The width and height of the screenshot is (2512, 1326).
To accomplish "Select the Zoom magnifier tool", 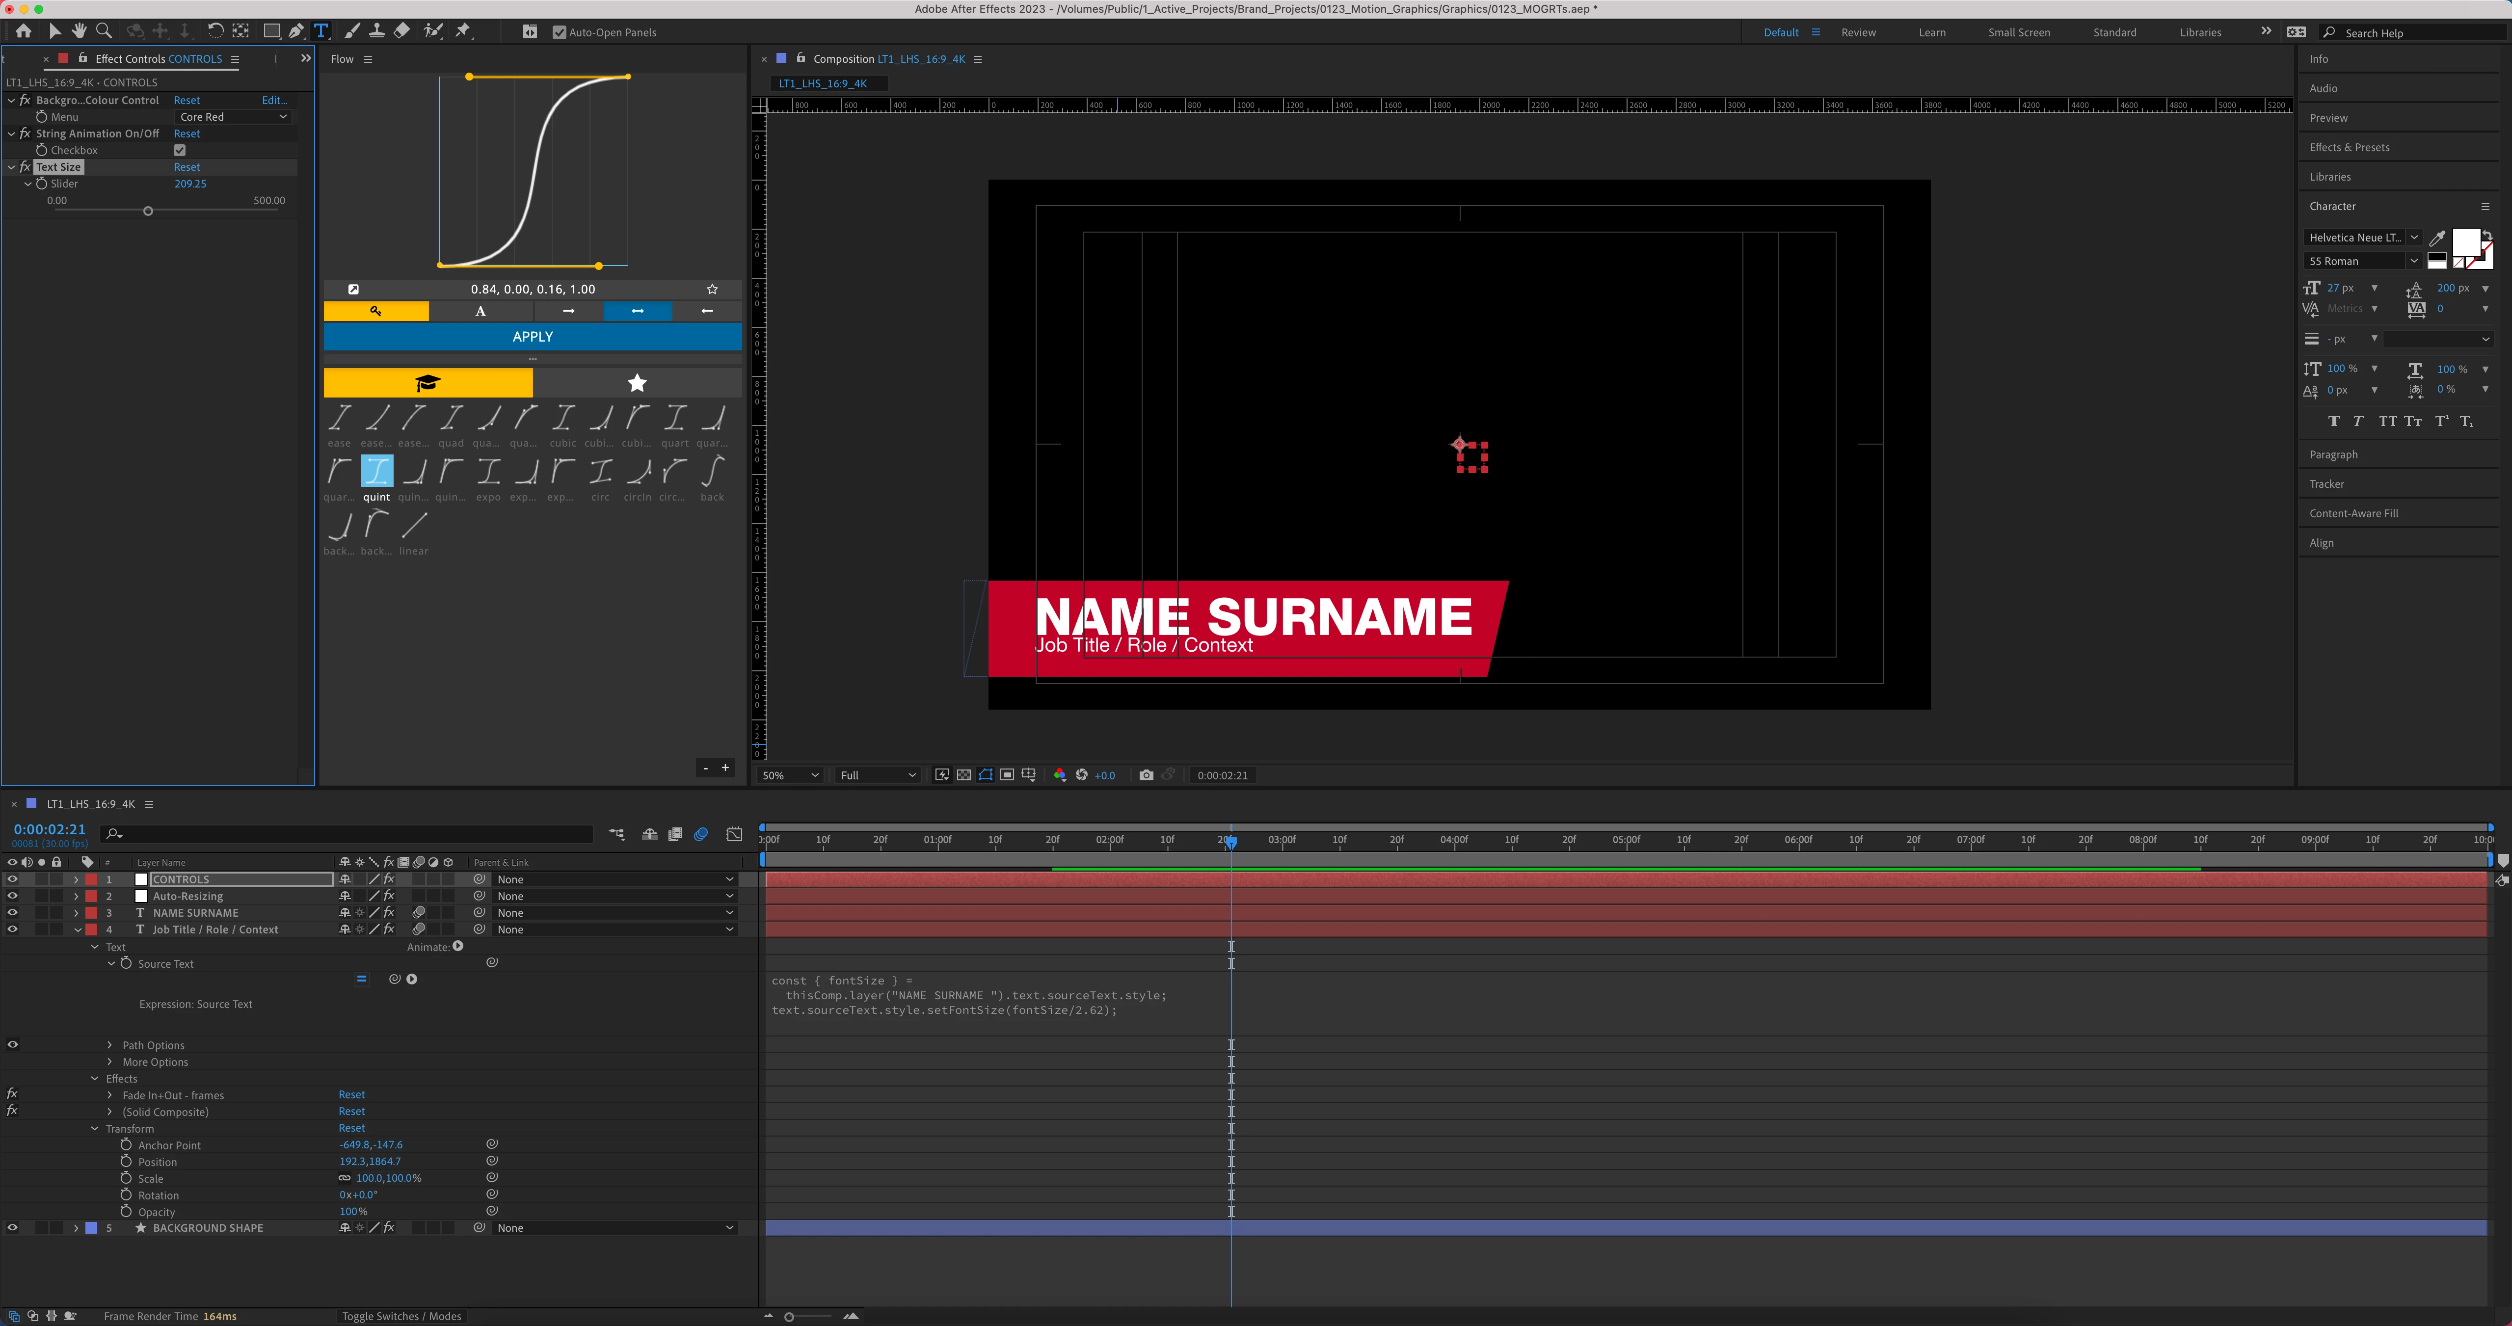I will tap(105, 31).
